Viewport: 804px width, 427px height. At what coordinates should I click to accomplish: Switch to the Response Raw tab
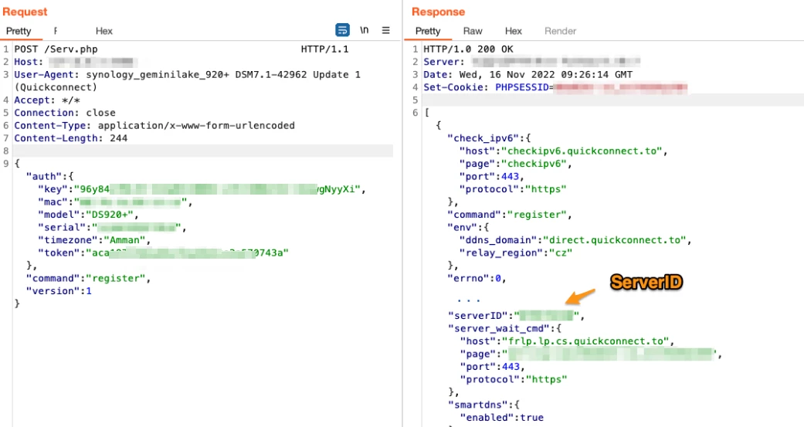[473, 31]
